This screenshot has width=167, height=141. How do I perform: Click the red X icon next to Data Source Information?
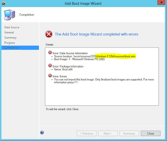coord(50,53)
